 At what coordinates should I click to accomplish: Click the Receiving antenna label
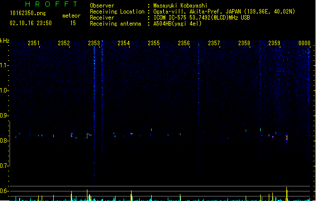116,24
